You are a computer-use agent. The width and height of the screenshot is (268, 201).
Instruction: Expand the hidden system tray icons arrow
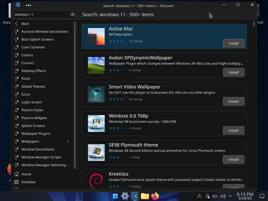point(230,196)
